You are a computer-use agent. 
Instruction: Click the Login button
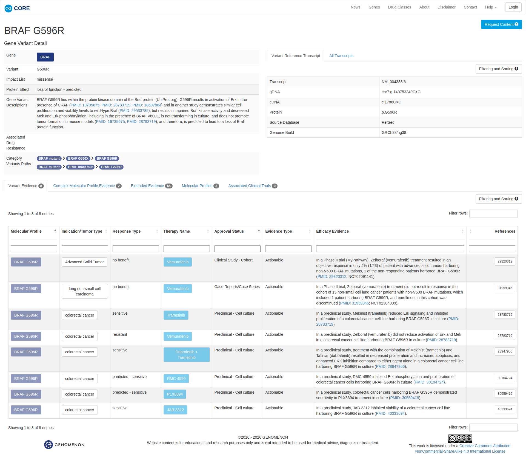(x=513, y=7)
